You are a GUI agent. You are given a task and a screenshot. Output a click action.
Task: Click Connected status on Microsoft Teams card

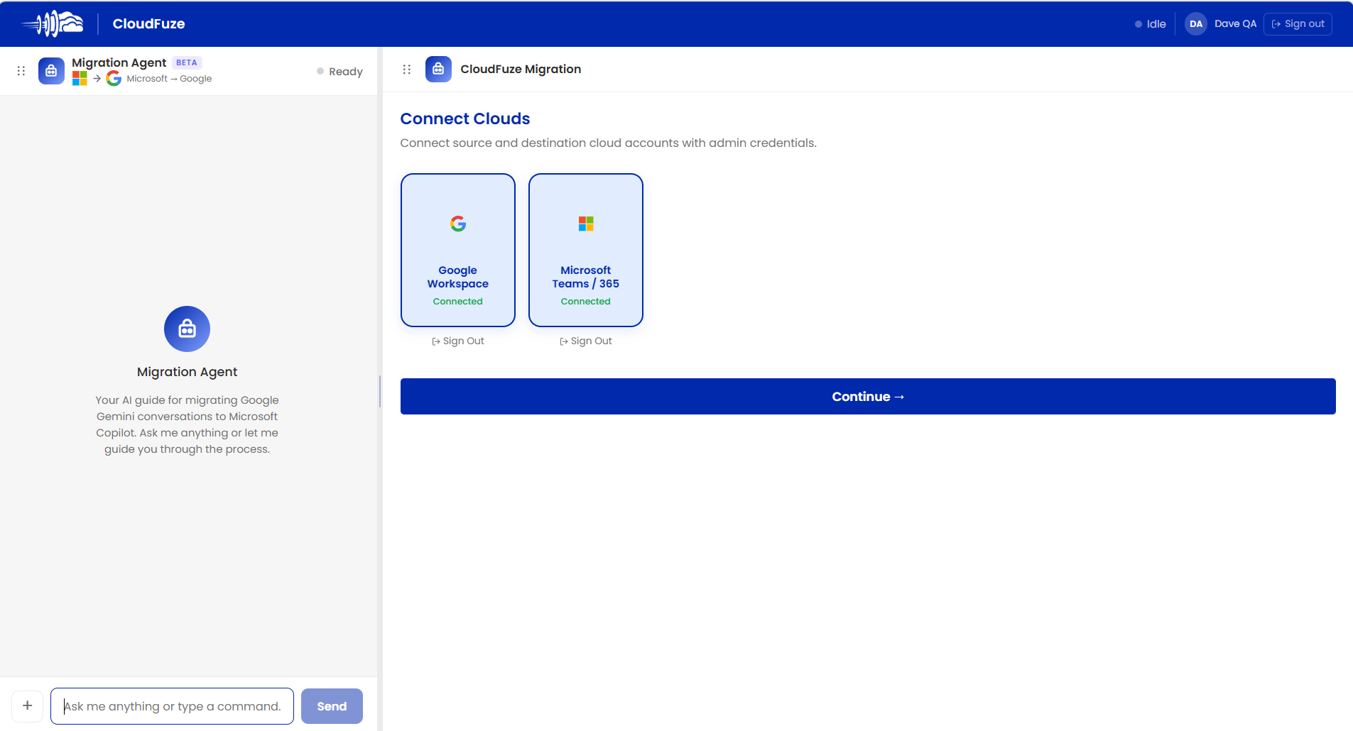point(586,302)
